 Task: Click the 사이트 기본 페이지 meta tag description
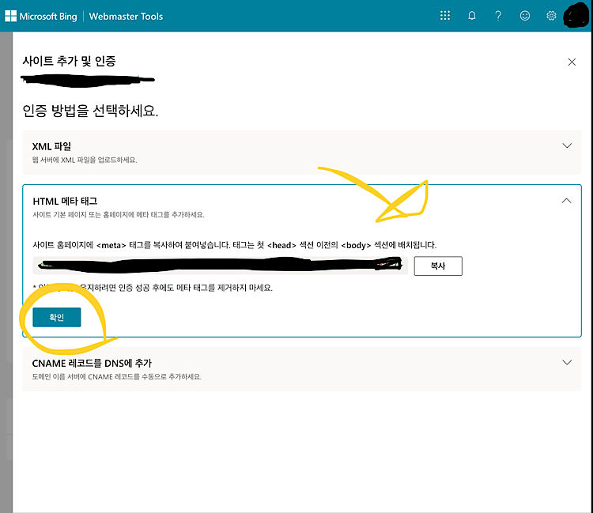(x=119, y=215)
